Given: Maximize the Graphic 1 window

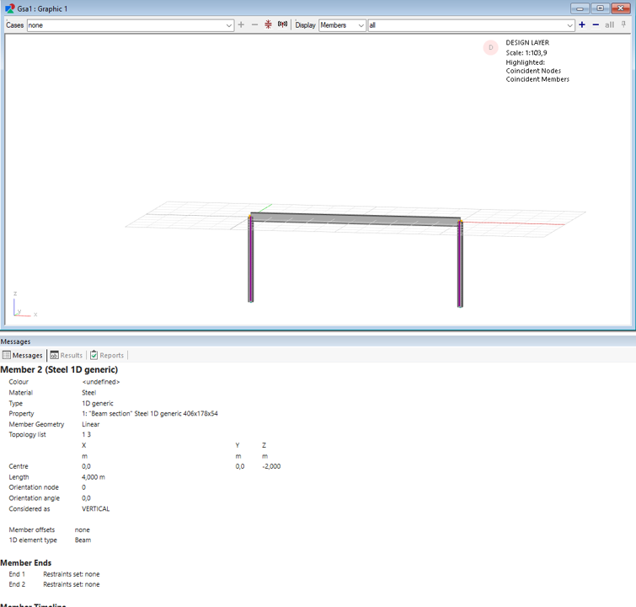Looking at the screenshot, I should point(600,8).
